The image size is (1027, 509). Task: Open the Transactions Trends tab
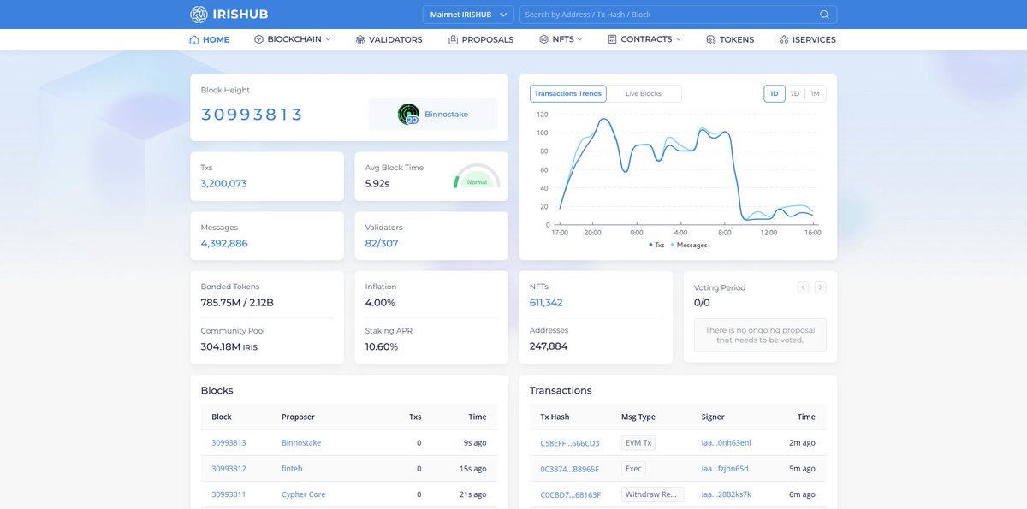(x=567, y=93)
